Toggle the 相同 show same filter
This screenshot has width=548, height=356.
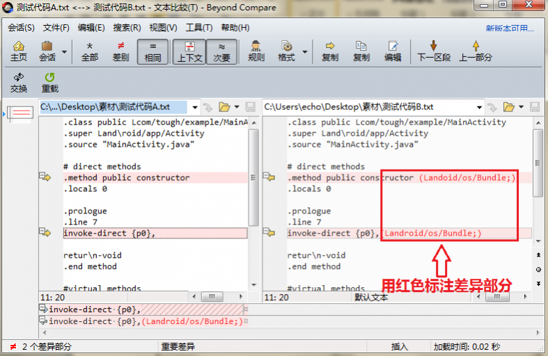pos(152,51)
